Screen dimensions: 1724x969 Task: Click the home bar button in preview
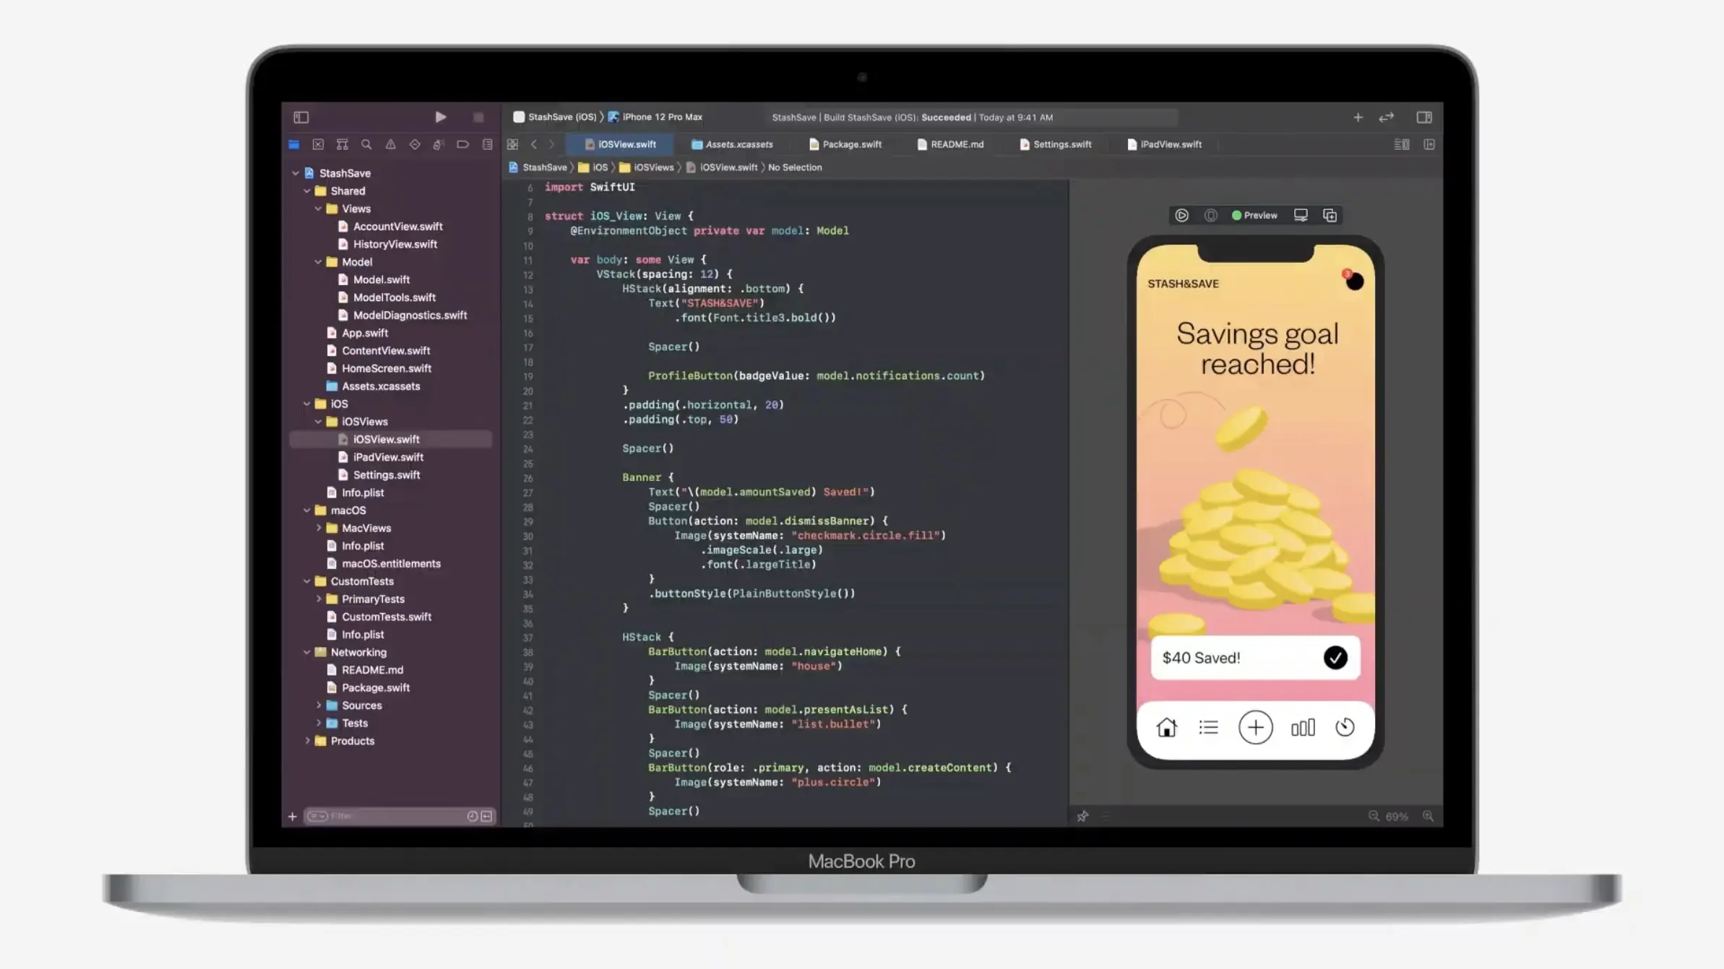[1166, 726]
